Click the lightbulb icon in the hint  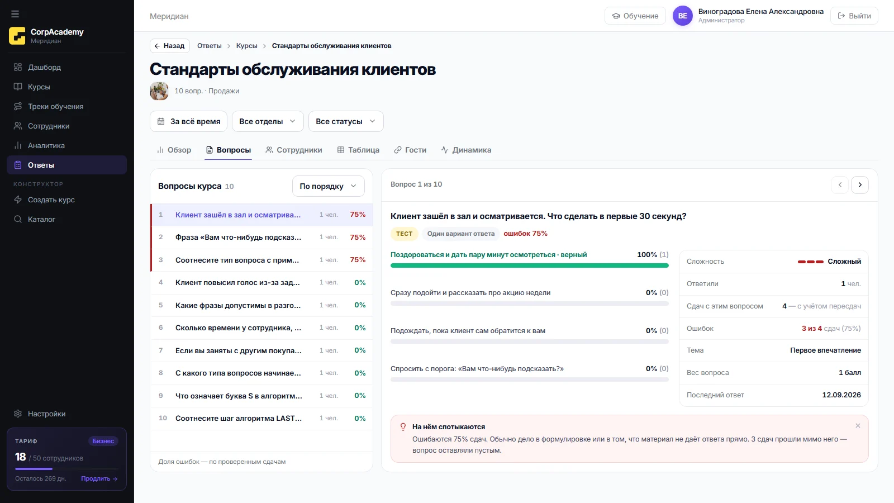tap(403, 427)
